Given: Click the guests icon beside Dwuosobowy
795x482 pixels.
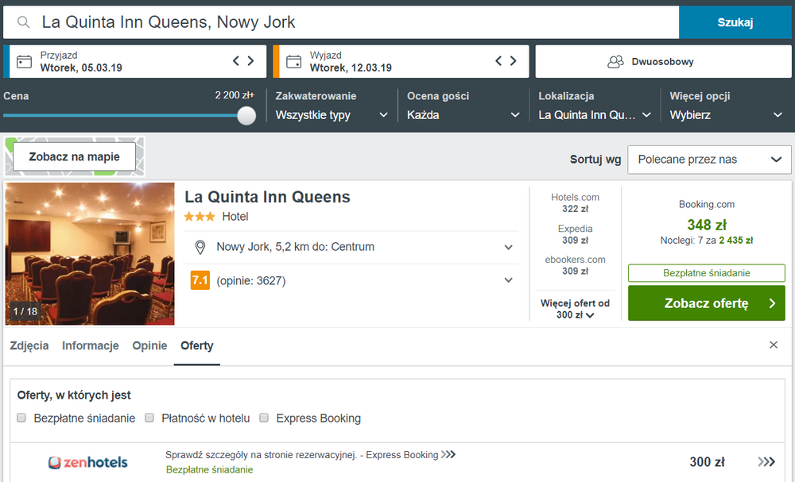Looking at the screenshot, I should 615,62.
